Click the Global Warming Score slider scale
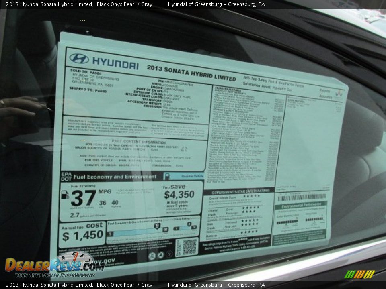Viewport: 386px width, 289px height. click(287, 222)
